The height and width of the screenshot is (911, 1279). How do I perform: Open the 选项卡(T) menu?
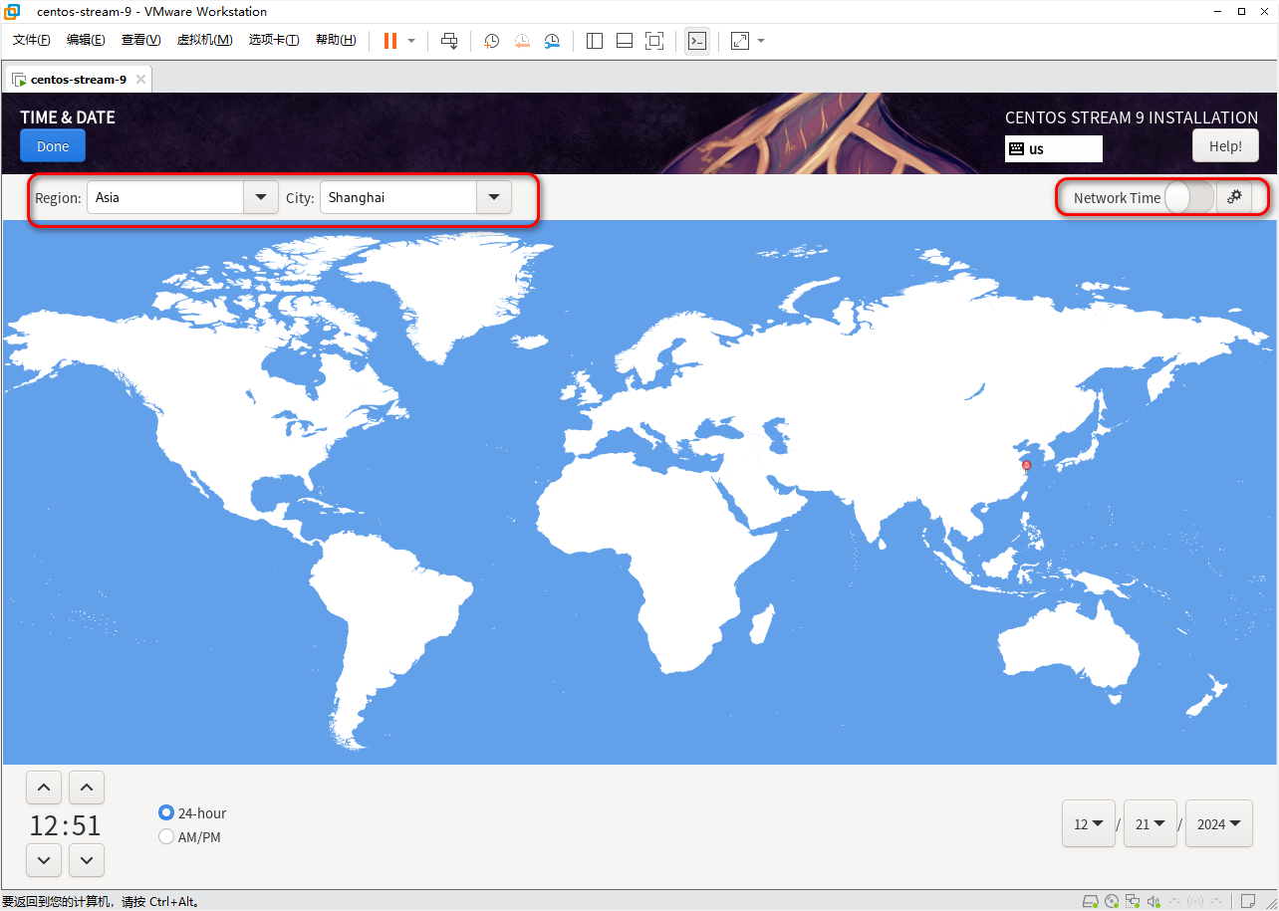point(274,40)
